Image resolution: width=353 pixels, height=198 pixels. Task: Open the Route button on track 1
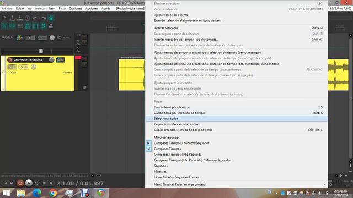click(60, 60)
